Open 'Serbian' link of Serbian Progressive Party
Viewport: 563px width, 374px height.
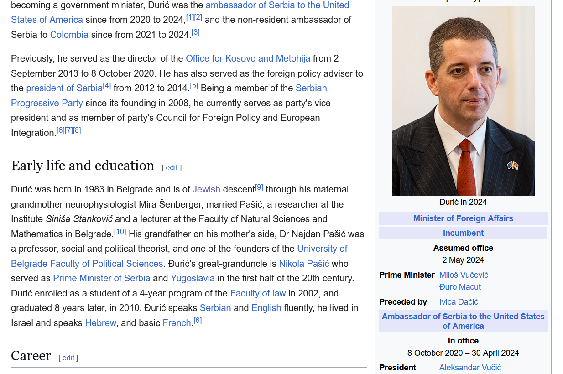[x=311, y=88]
